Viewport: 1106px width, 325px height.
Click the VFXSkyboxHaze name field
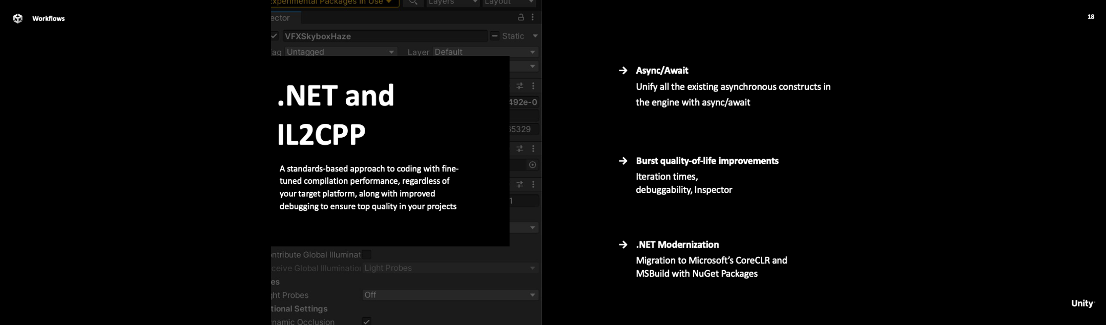(x=385, y=36)
